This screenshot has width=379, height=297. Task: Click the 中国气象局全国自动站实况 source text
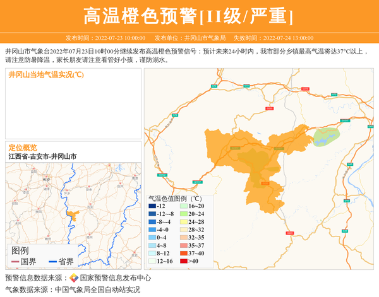[x=97, y=289]
